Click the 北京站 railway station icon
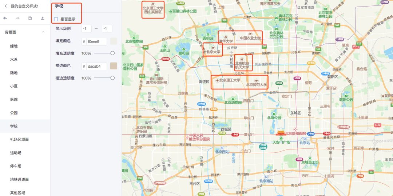 (305, 139)
